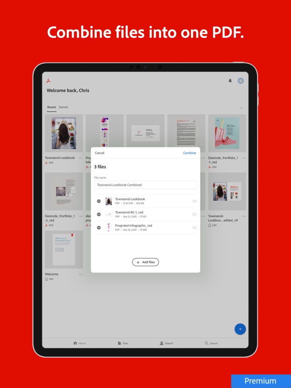
Task: Open the recent list overflow menu
Action: pos(242,109)
